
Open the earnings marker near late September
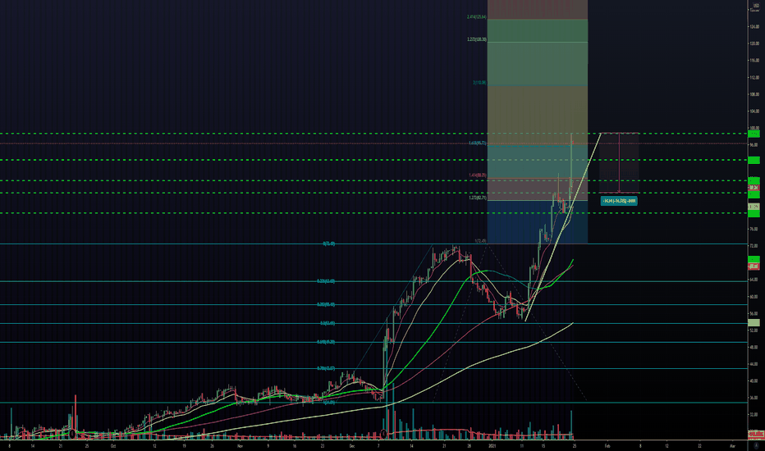73,434
